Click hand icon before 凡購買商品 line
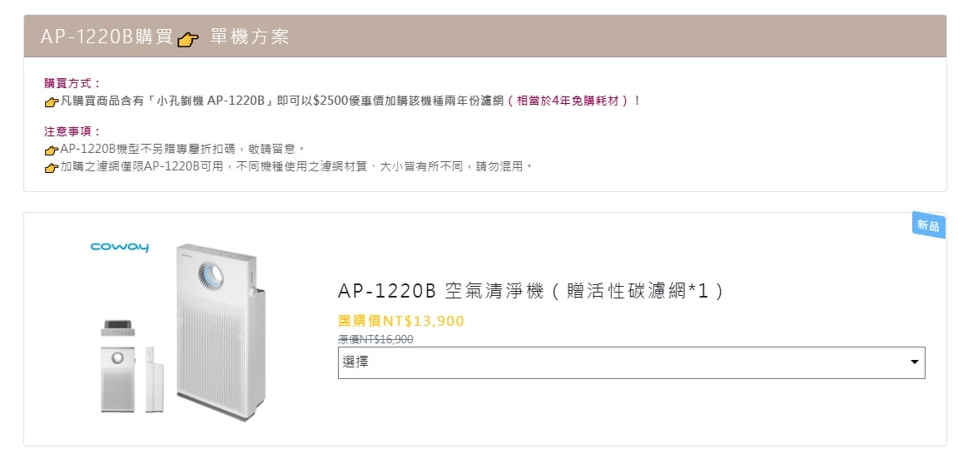Screen dimensions: 973x463 pyautogui.click(x=52, y=101)
